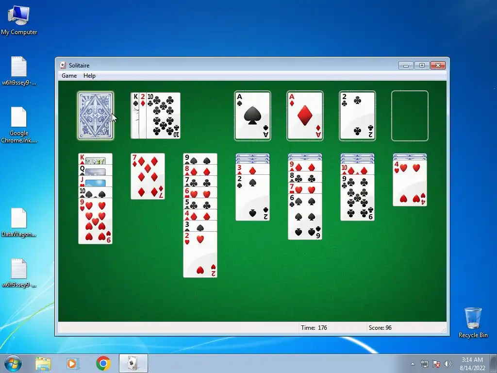Select the 7 of diamonds card

coord(148,176)
